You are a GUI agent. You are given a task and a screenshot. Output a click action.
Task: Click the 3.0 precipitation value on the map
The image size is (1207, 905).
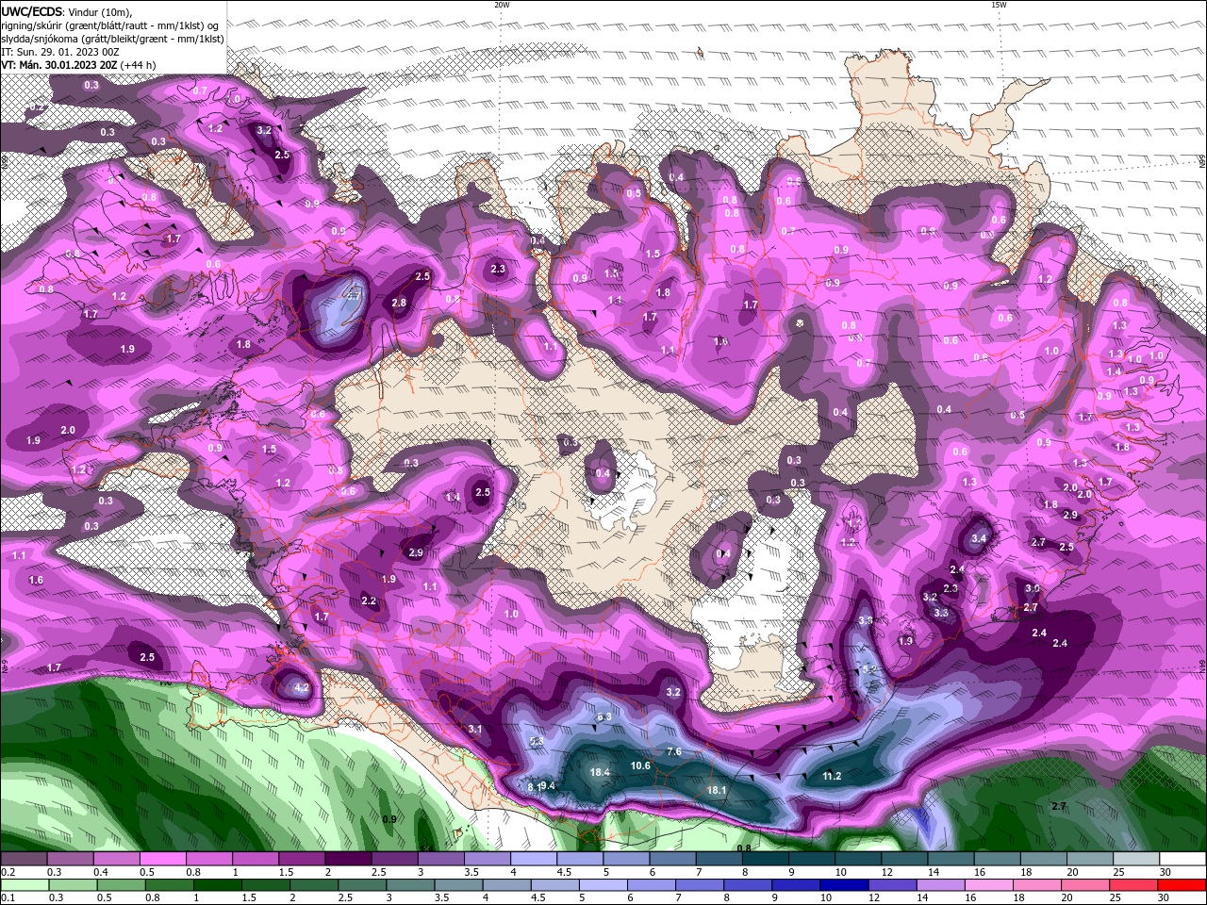point(1032,588)
